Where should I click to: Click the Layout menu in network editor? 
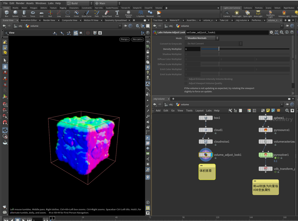[199, 110]
